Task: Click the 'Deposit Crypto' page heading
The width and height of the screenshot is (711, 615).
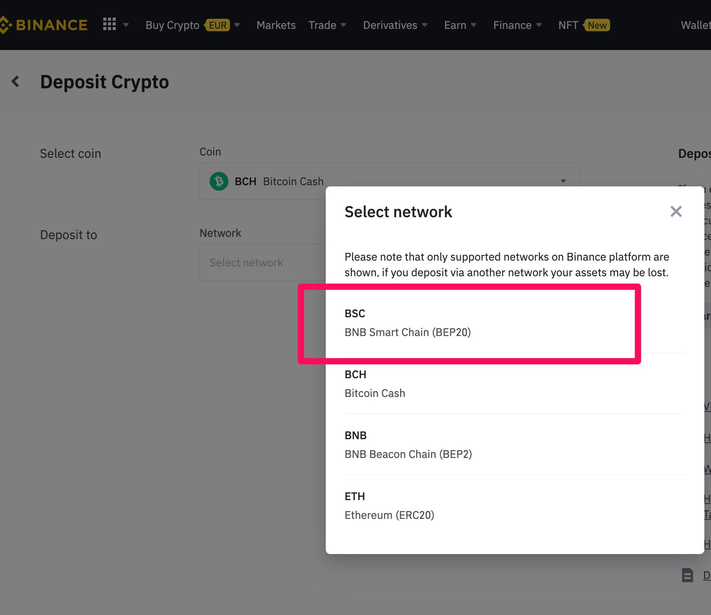Action: pos(104,82)
